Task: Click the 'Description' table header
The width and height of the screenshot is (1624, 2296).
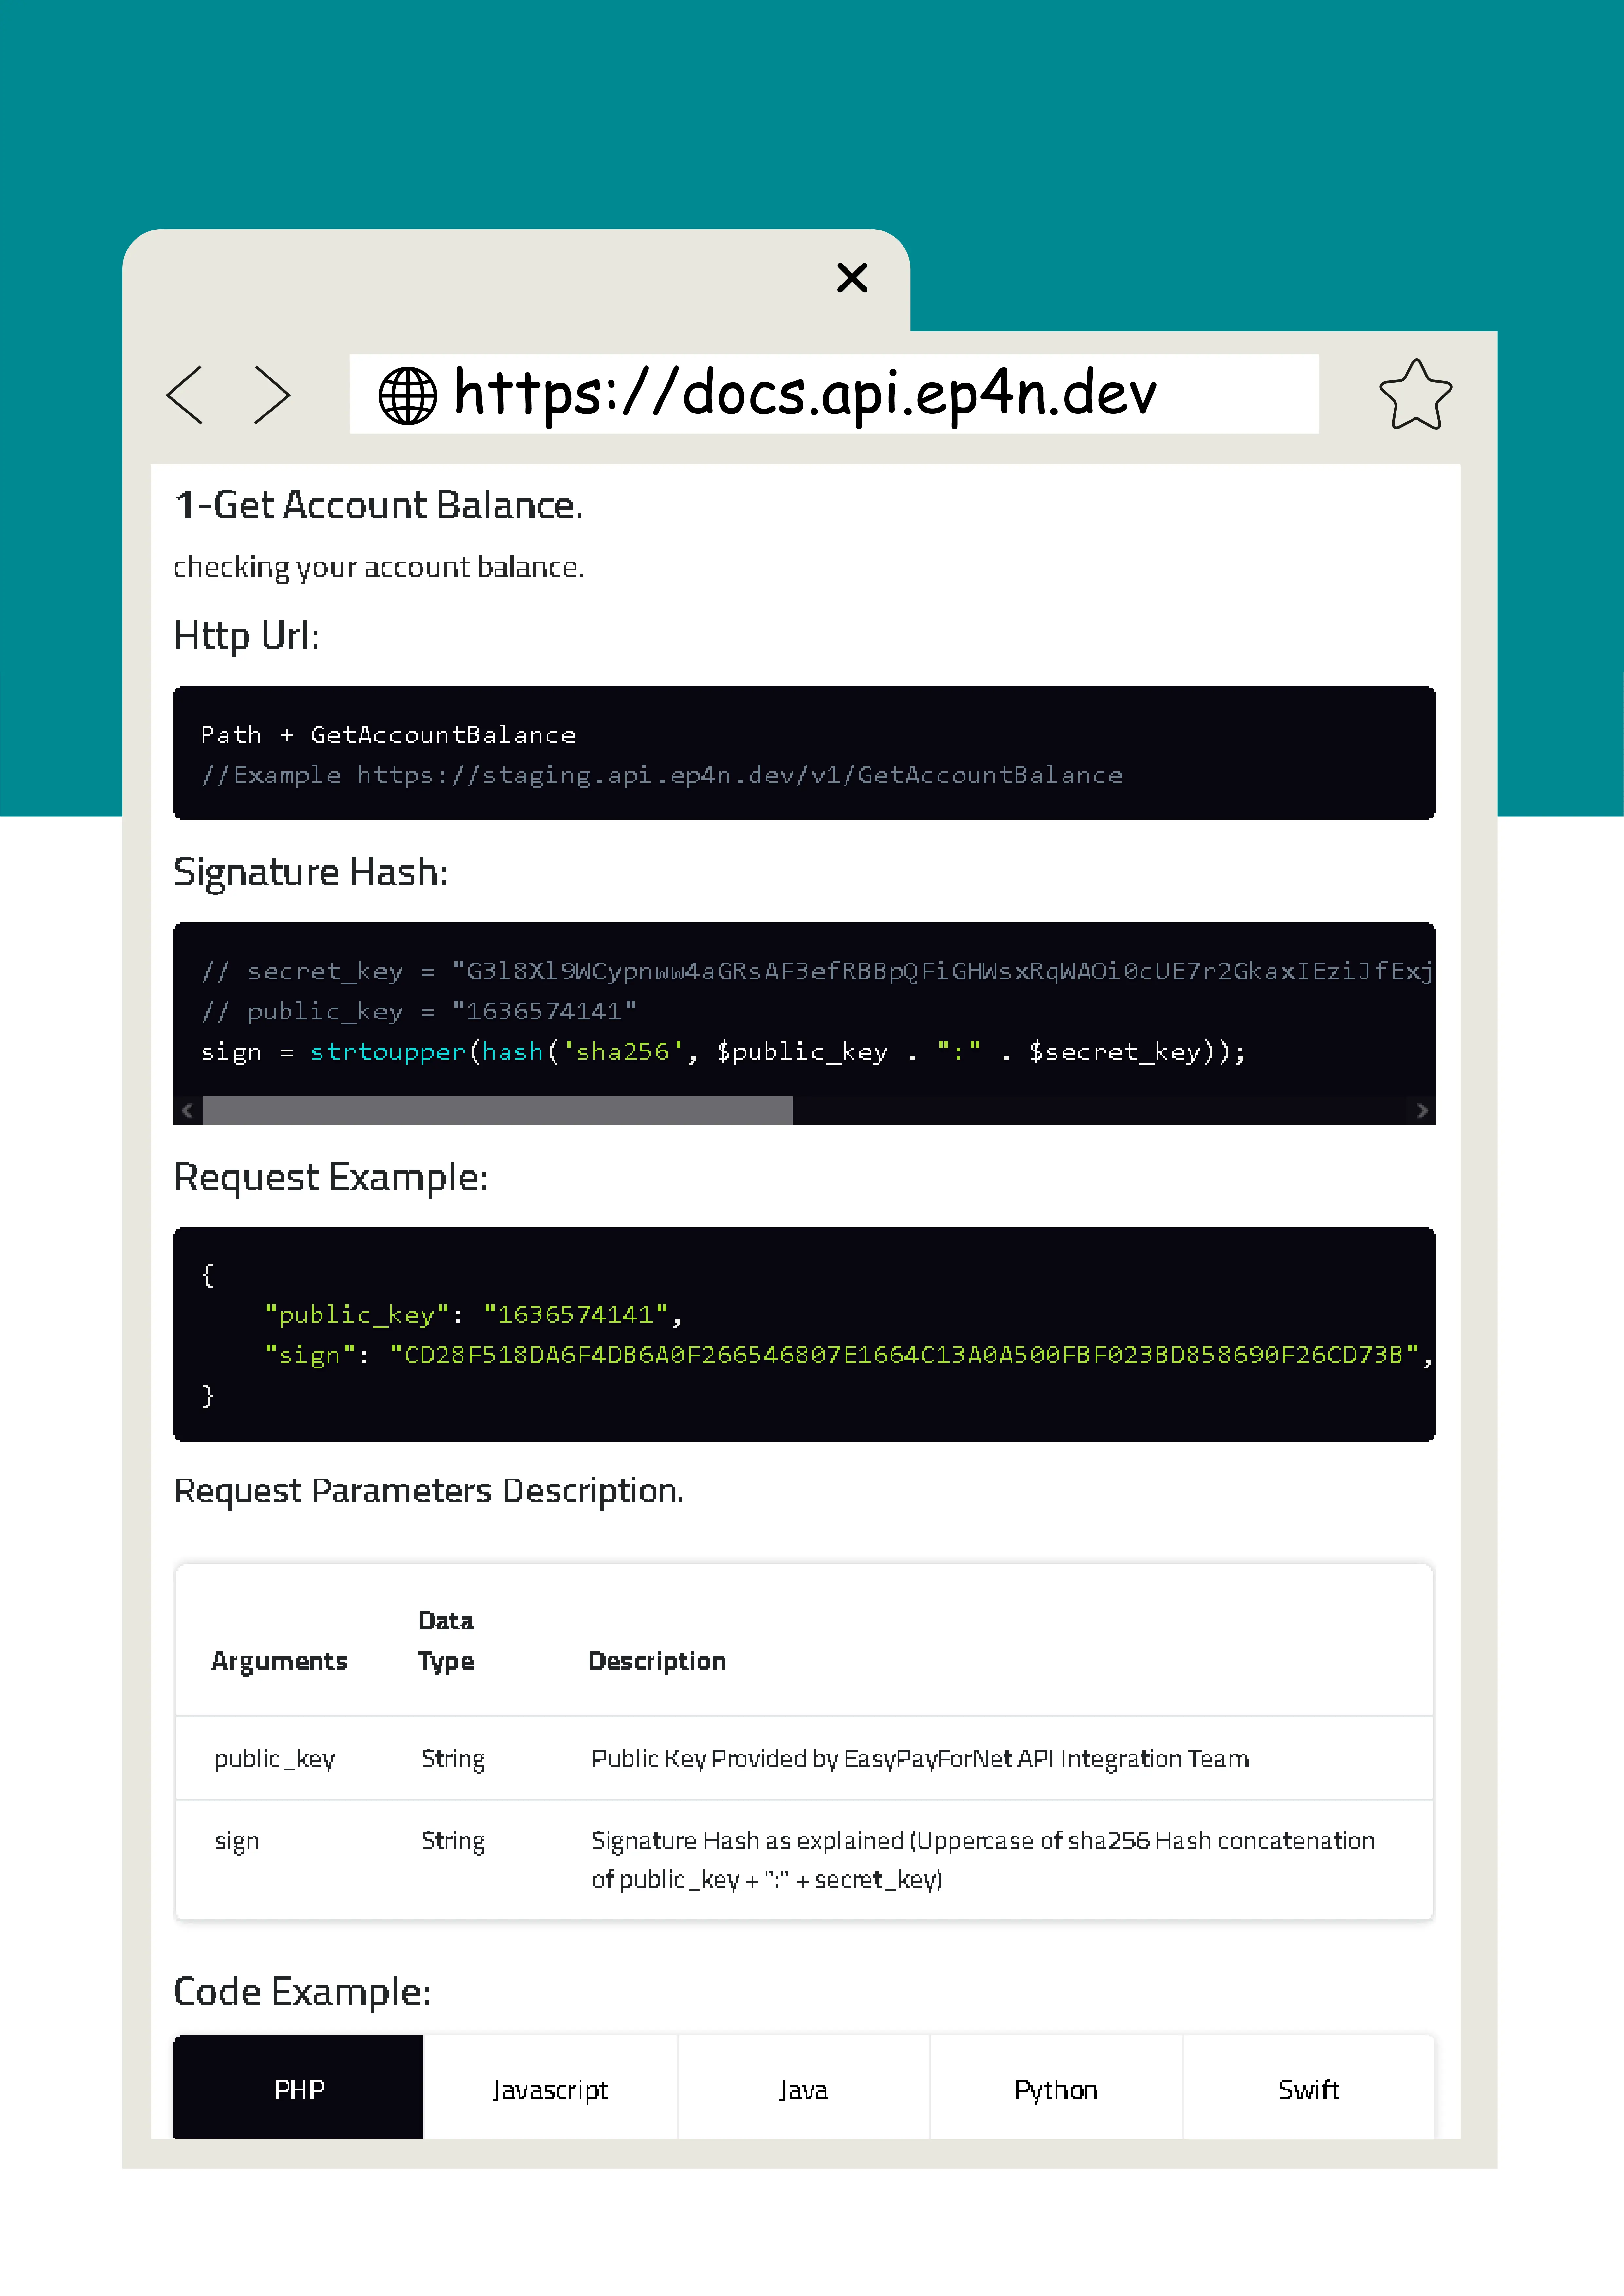Action: [657, 1661]
